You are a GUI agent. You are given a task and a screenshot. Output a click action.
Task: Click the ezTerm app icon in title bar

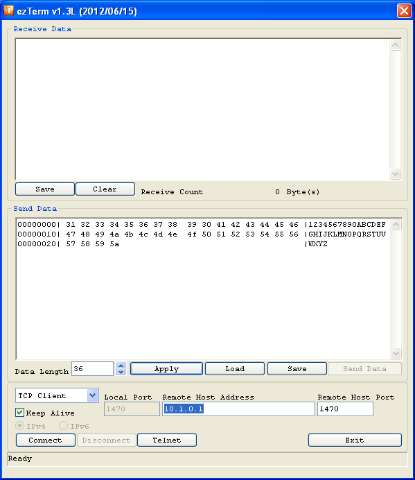(8, 10)
